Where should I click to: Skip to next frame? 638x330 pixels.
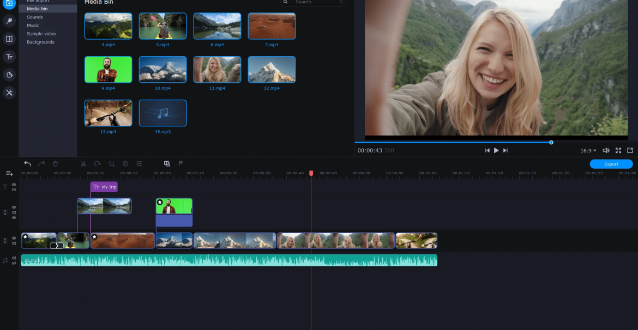(x=505, y=150)
